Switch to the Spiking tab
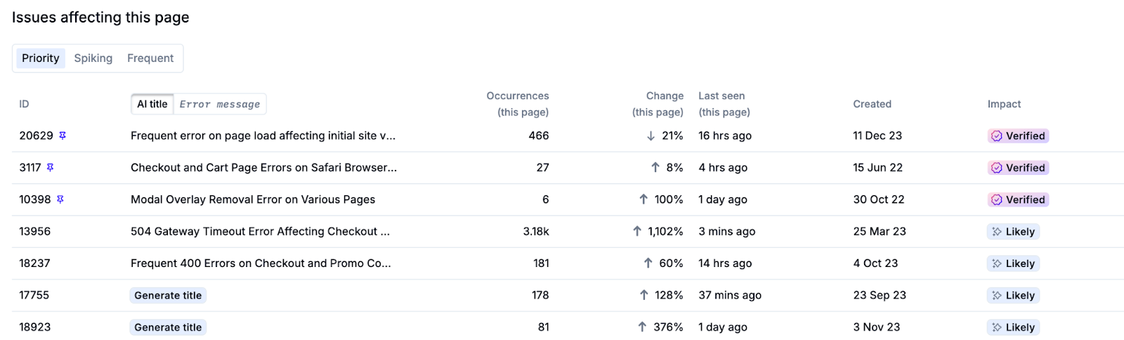Image resolution: width=1124 pixels, height=340 pixels. click(x=93, y=58)
